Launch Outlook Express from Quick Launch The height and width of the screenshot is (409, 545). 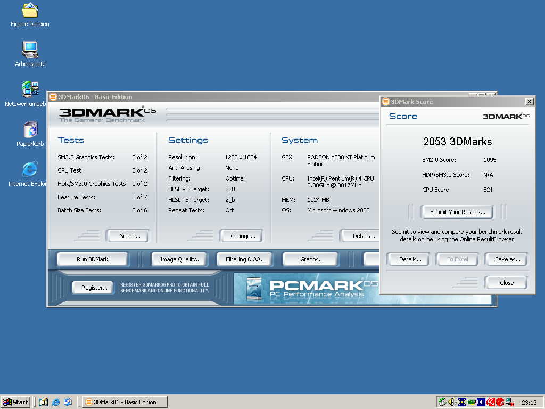[x=68, y=402]
